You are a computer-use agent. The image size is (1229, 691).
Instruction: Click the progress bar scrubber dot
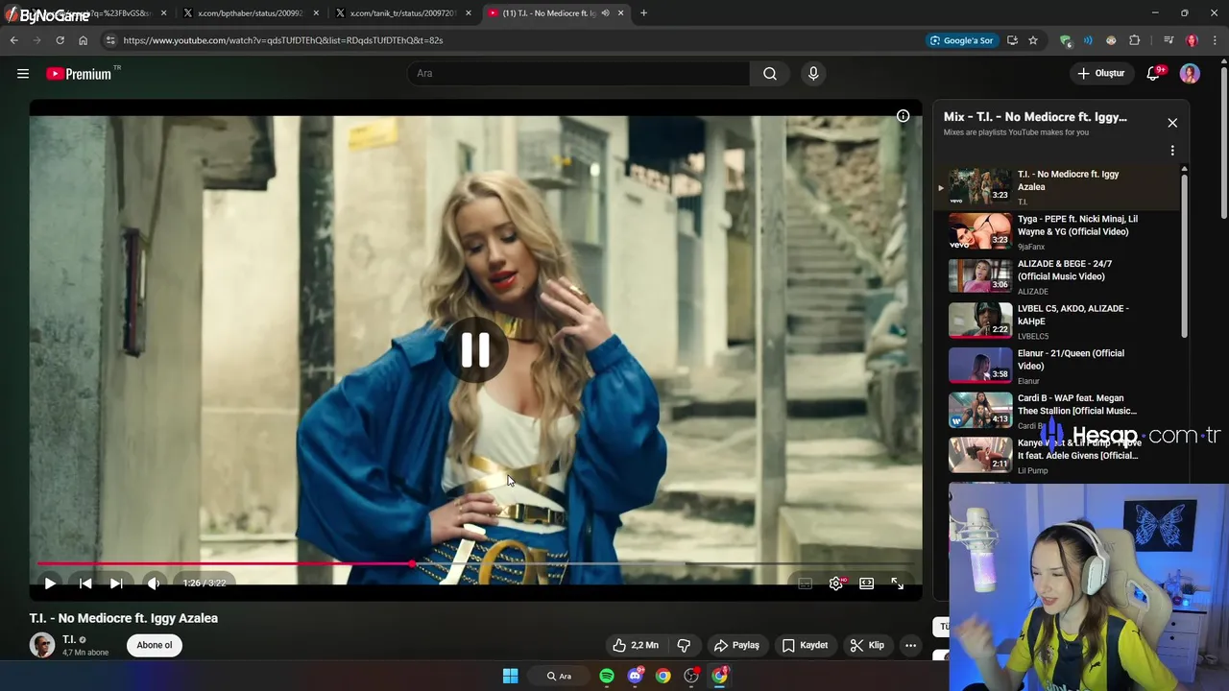412,564
